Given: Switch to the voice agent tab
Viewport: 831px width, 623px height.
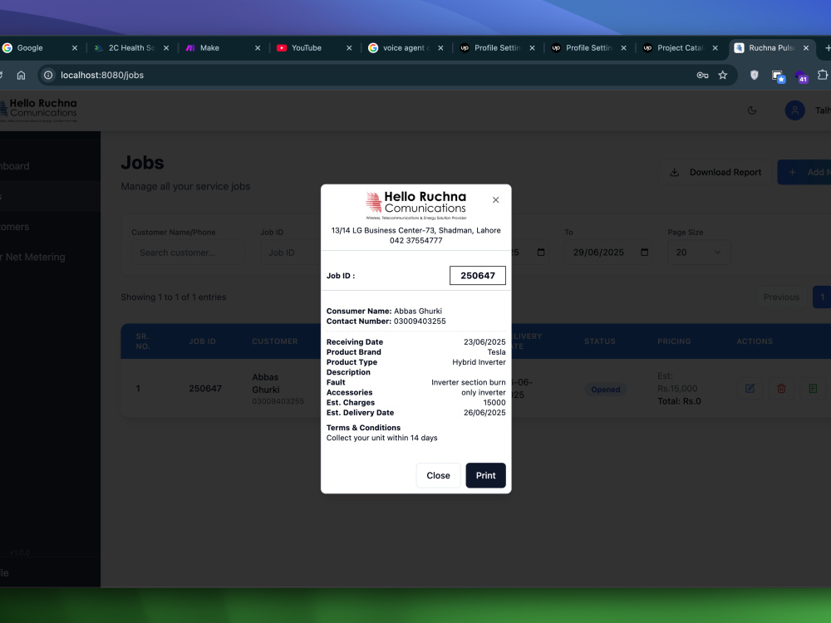Looking at the screenshot, I should tap(406, 47).
